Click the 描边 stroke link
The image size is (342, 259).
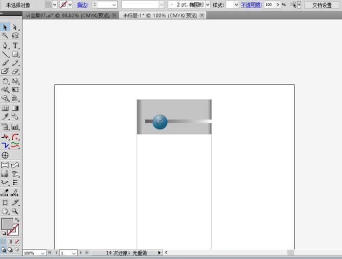[83, 5]
